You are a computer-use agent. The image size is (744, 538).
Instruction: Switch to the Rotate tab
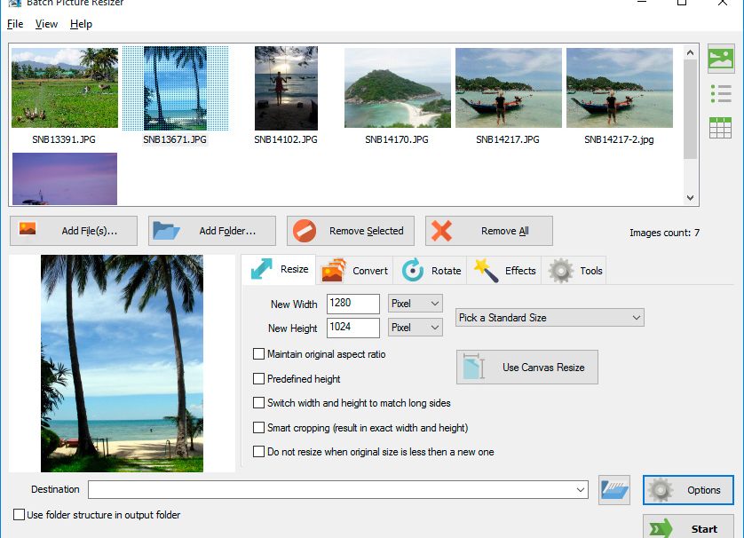[x=431, y=271]
